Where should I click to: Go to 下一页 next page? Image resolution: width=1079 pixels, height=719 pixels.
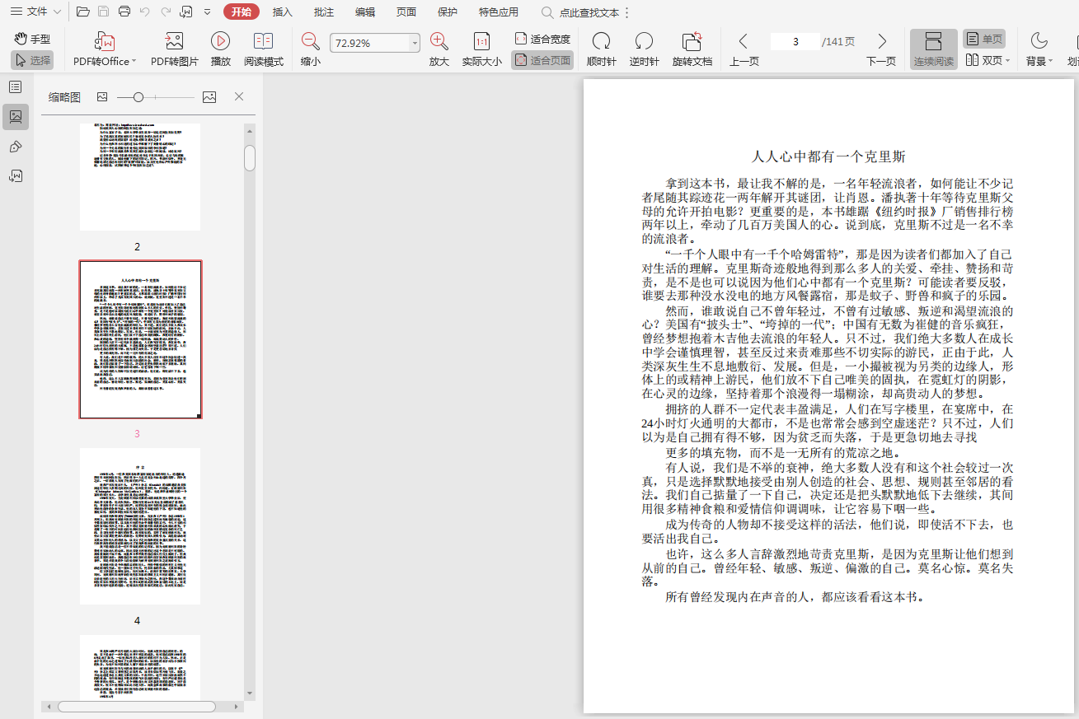click(x=881, y=49)
